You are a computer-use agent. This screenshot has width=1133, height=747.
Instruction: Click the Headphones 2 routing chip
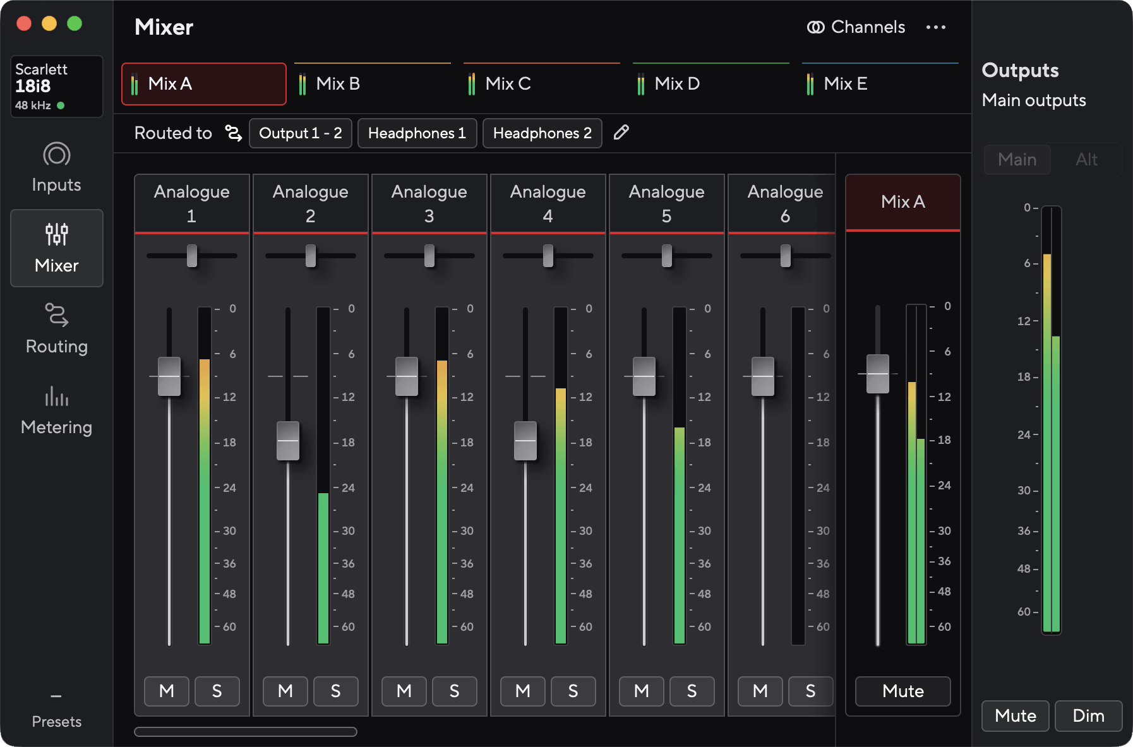[x=543, y=133]
